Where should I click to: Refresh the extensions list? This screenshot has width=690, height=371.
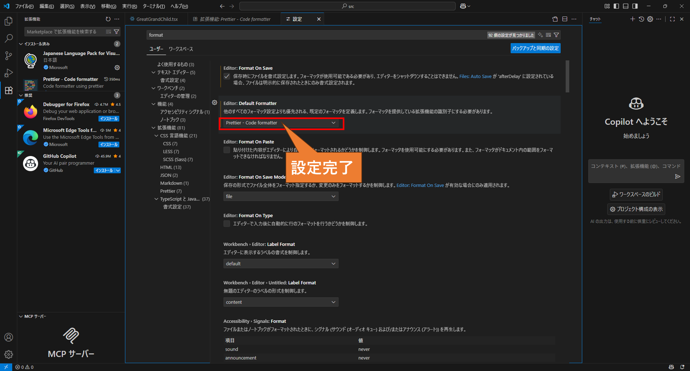(x=108, y=19)
